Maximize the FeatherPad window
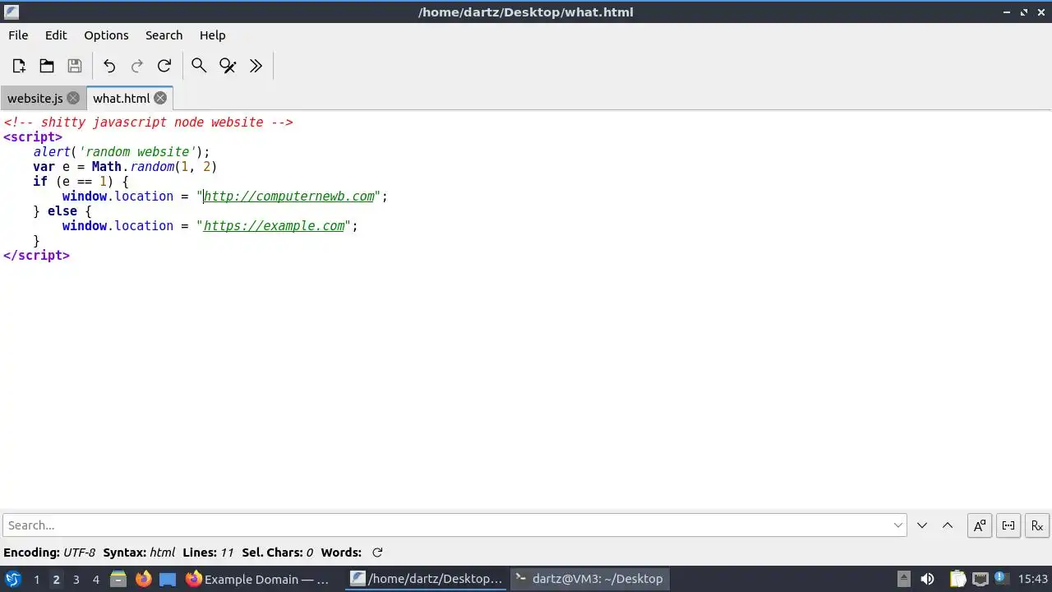The width and height of the screenshot is (1052, 592). 1024,12
